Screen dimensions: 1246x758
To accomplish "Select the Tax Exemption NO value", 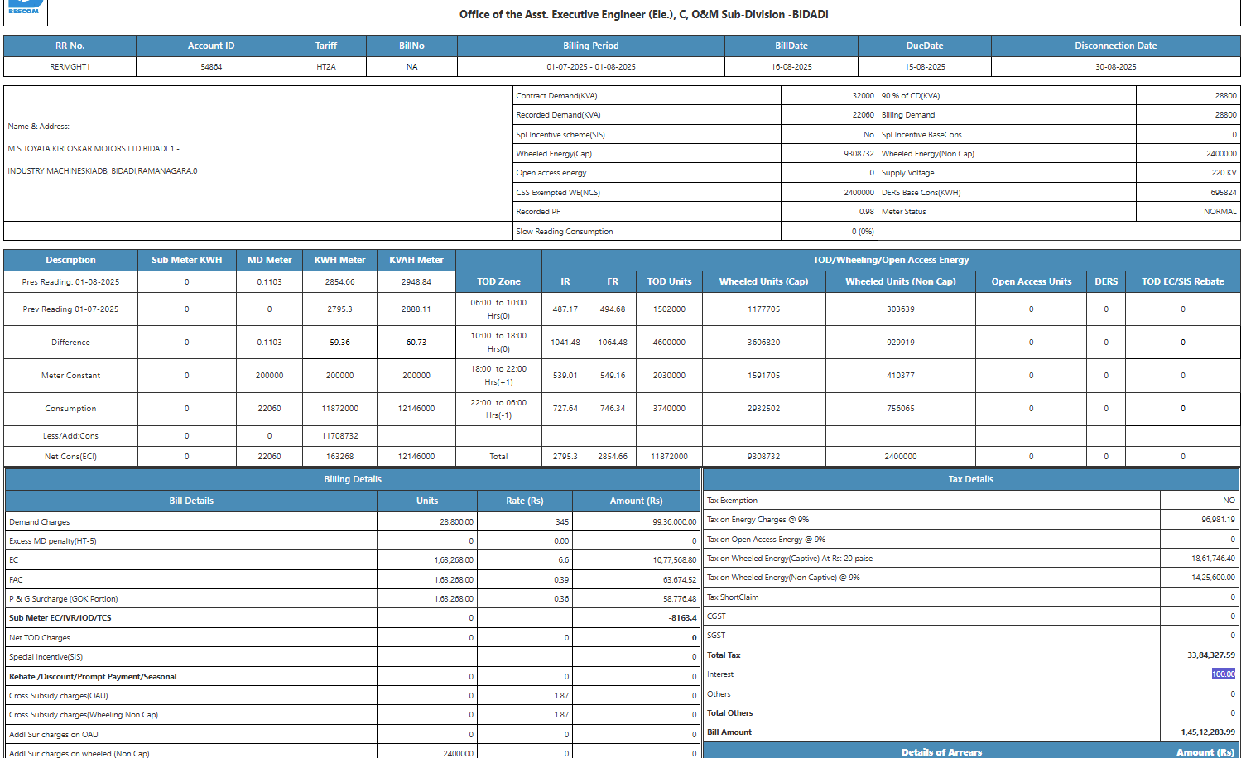I will (1229, 501).
